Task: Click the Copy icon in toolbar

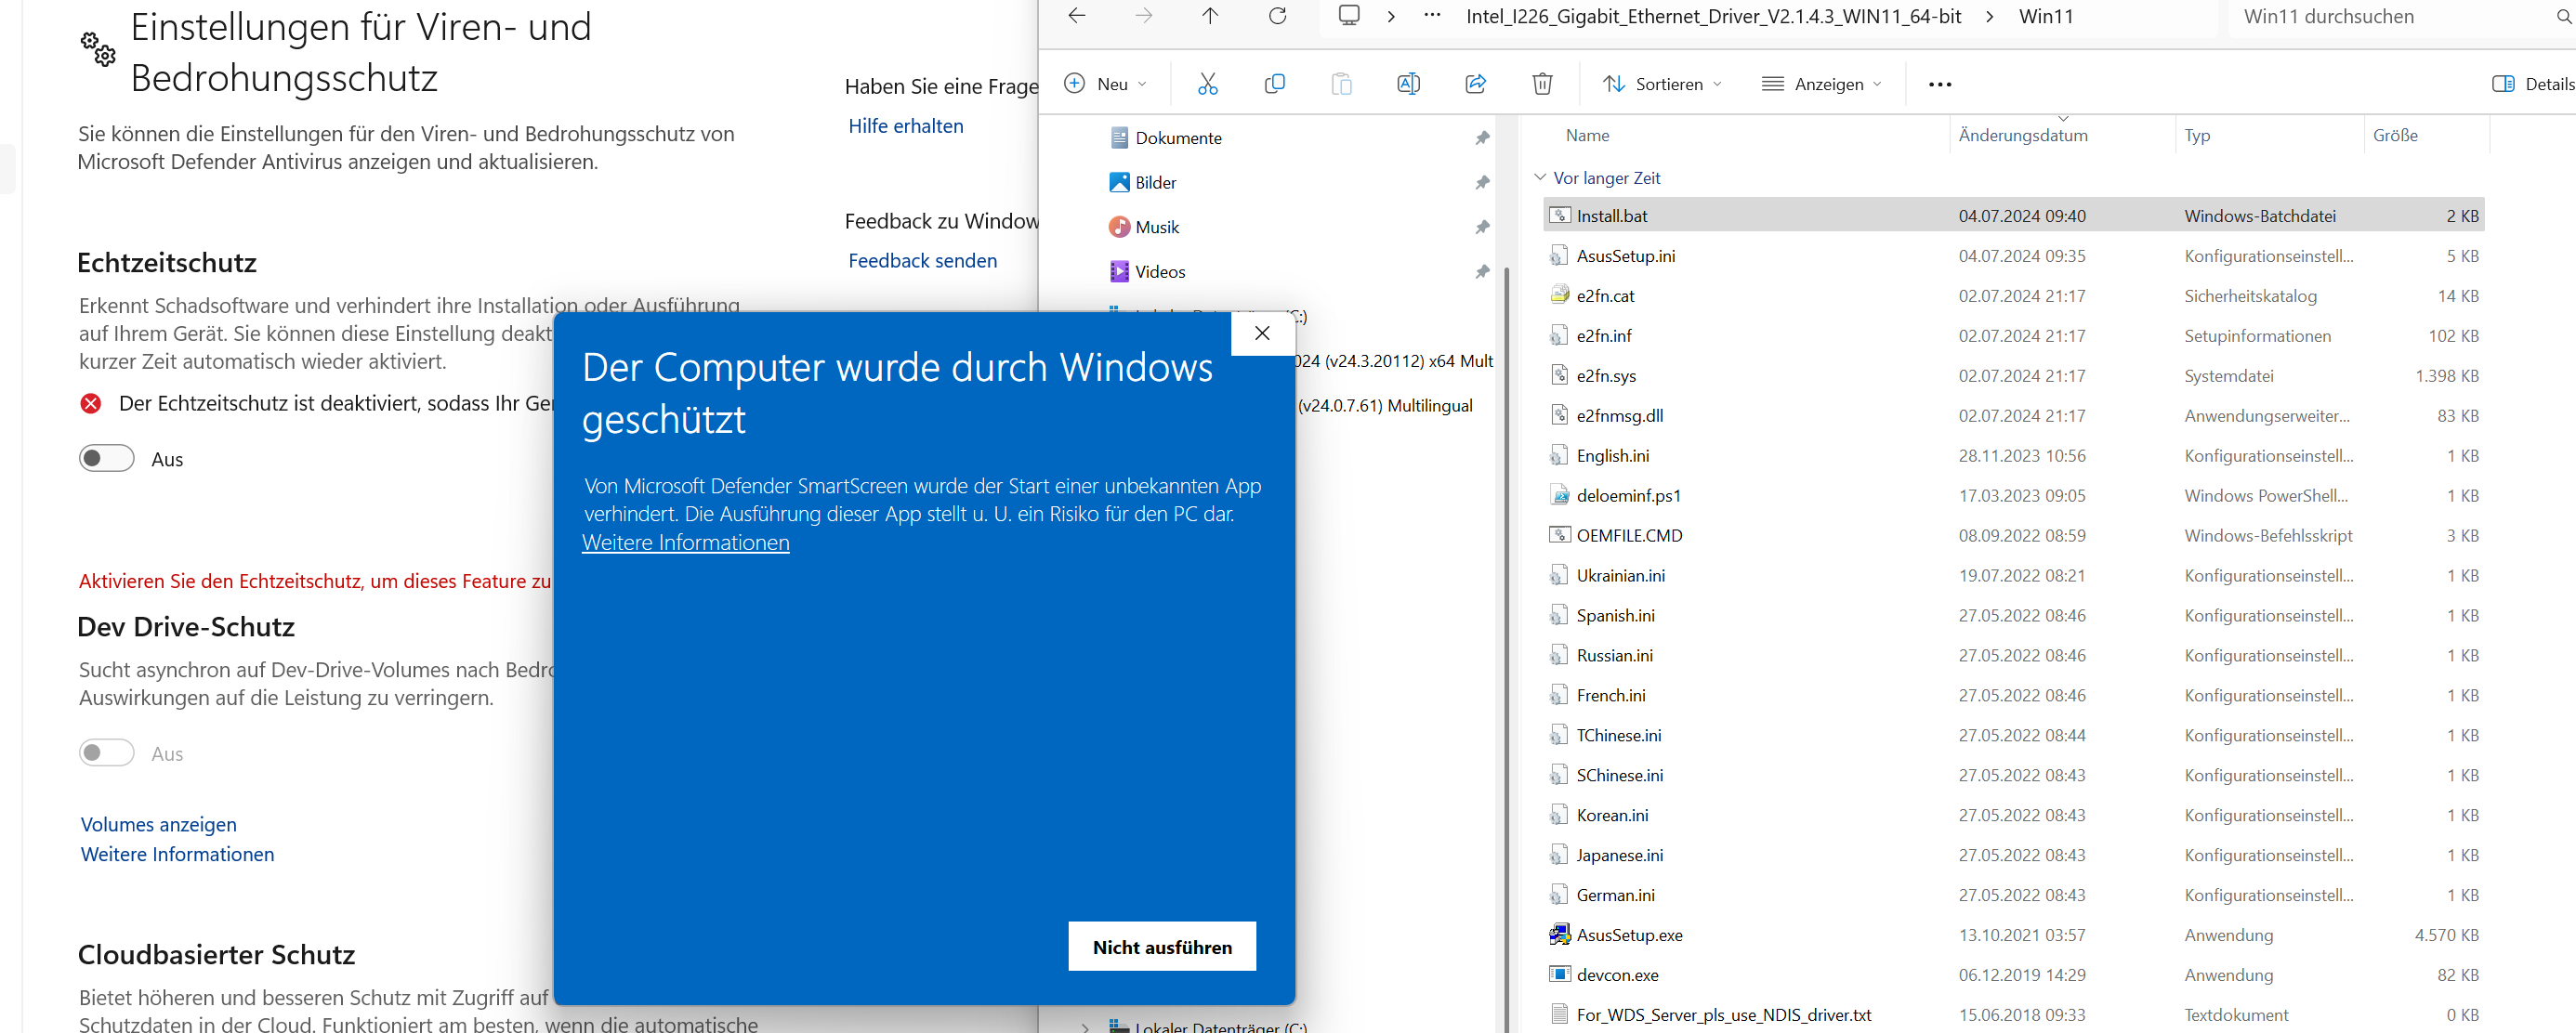Action: click(x=1274, y=84)
